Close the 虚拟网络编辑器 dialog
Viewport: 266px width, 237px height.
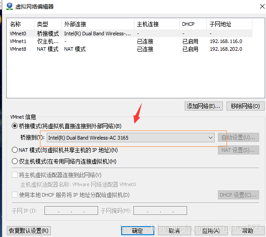coord(262,6)
